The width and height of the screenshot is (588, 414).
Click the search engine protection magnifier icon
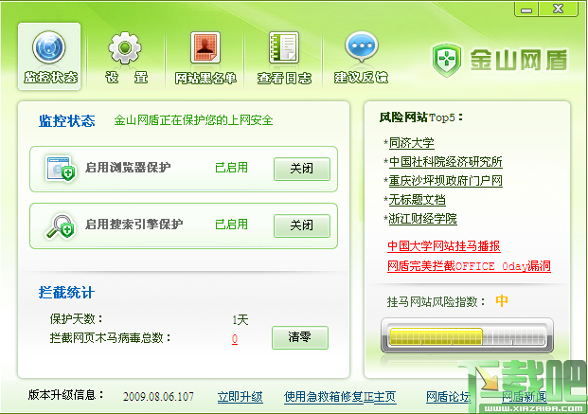coord(60,226)
